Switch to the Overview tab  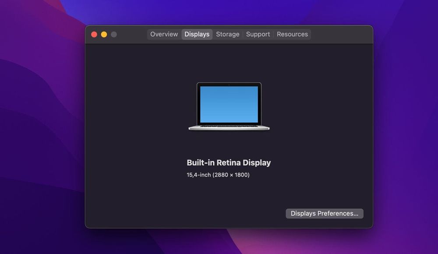(164, 34)
